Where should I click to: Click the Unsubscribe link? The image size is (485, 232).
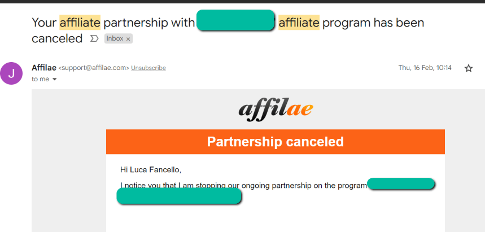(x=148, y=68)
